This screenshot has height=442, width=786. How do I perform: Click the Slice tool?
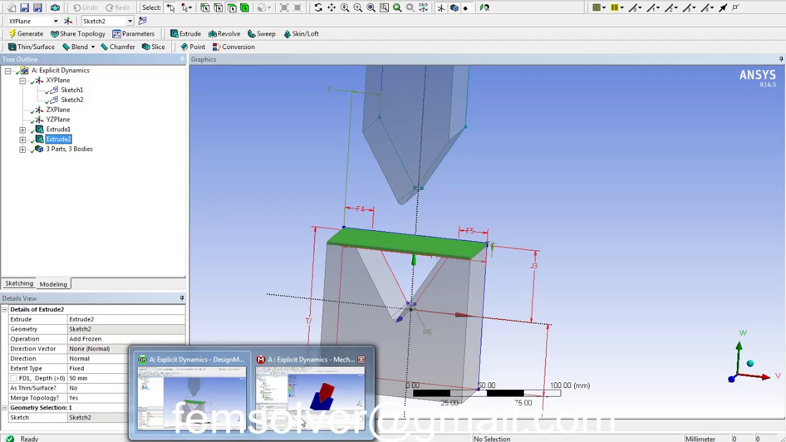coord(154,47)
